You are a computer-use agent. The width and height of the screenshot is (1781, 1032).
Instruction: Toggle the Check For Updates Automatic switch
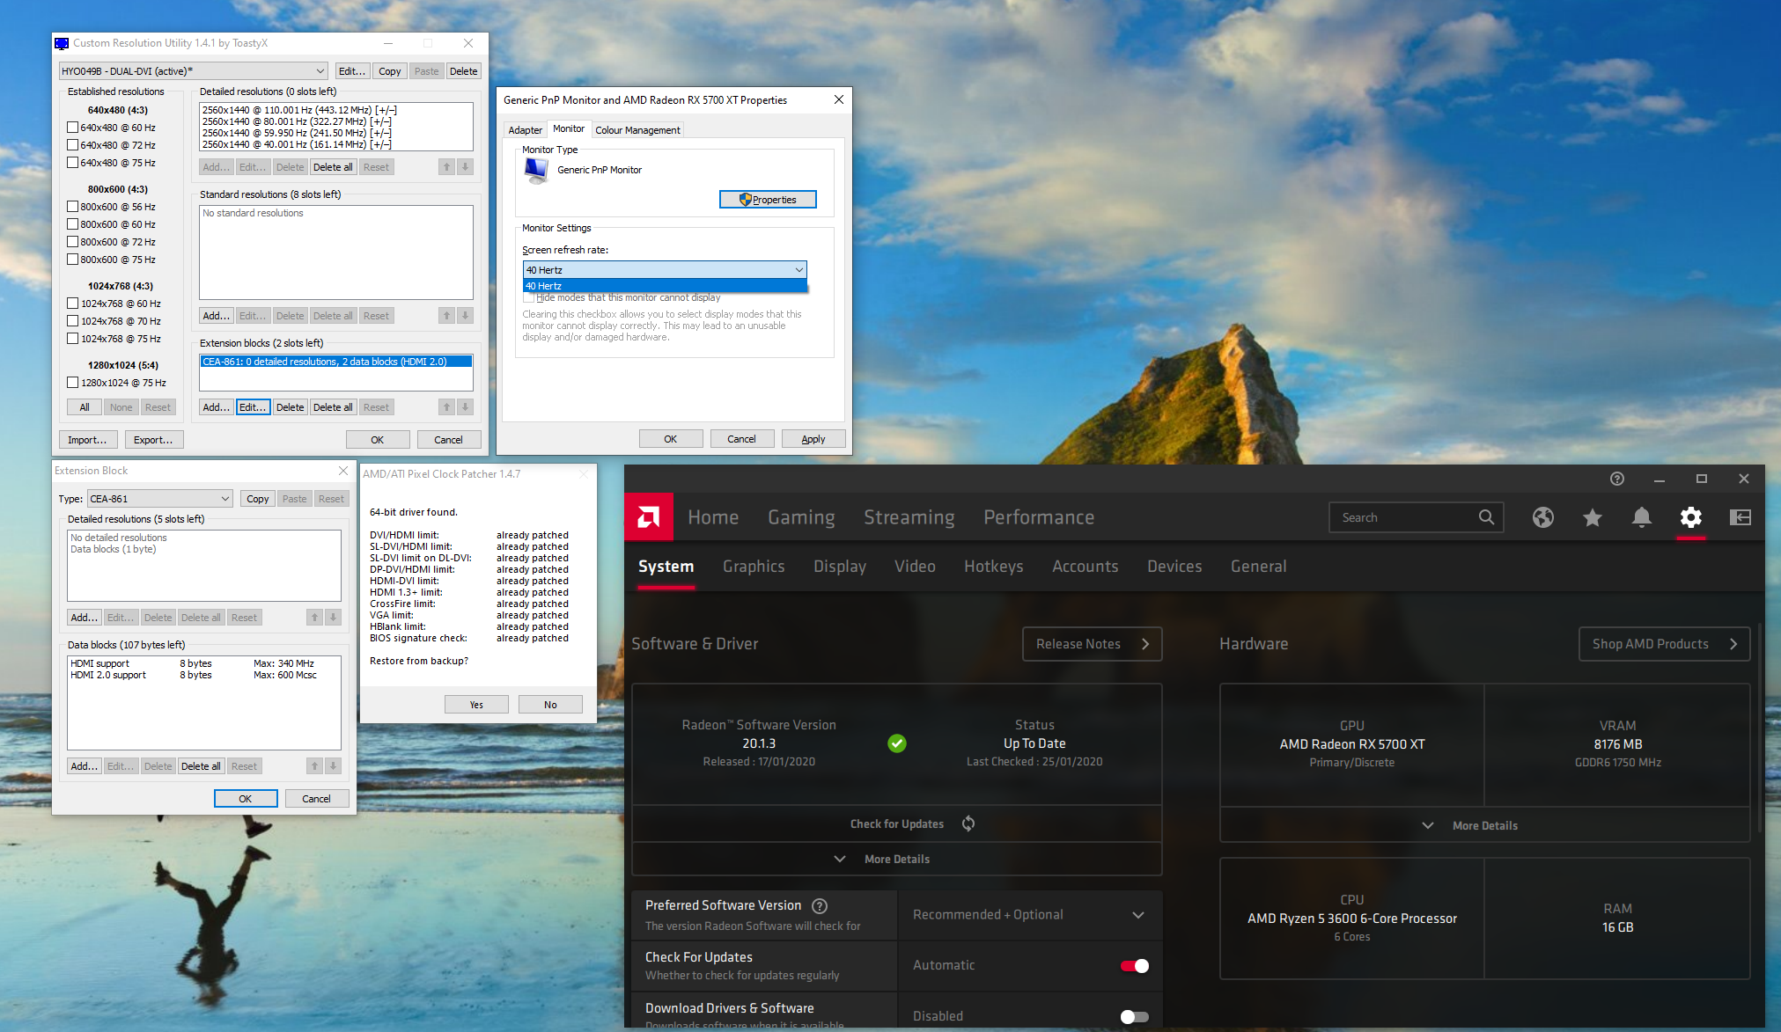tap(1134, 965)
